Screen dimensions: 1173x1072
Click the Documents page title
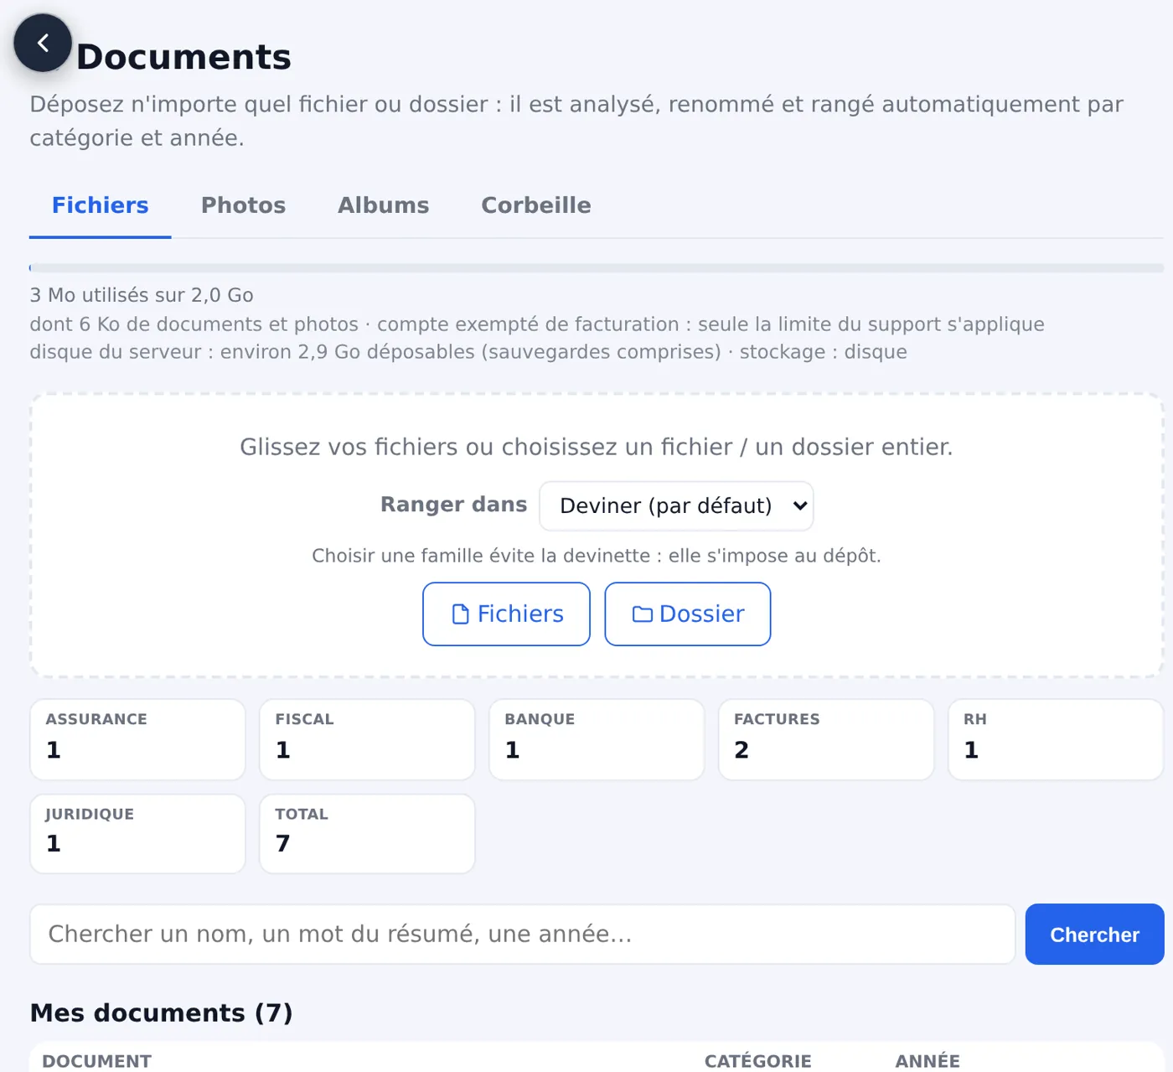point(183,57)
